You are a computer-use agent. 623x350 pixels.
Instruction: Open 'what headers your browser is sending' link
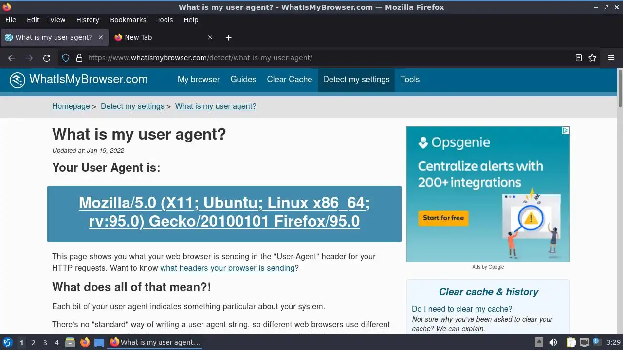click(x=227, y=268)
